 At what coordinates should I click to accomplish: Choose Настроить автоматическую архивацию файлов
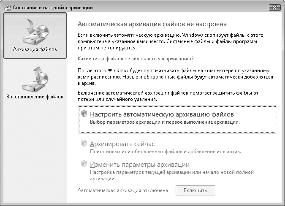click(162, 114)
